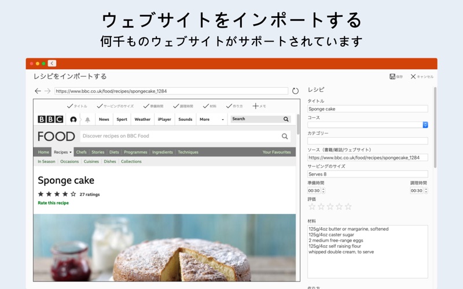Click the タイトル field with Sponge cake
This screenshot has width=463, height=289.
click(368, 109)
